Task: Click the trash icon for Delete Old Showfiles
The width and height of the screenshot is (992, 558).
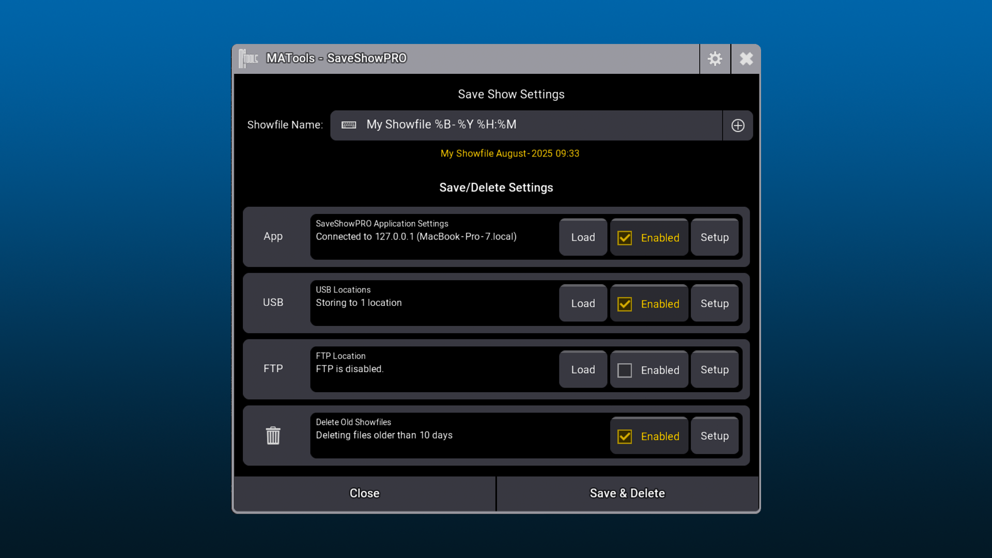Action: 273,436
